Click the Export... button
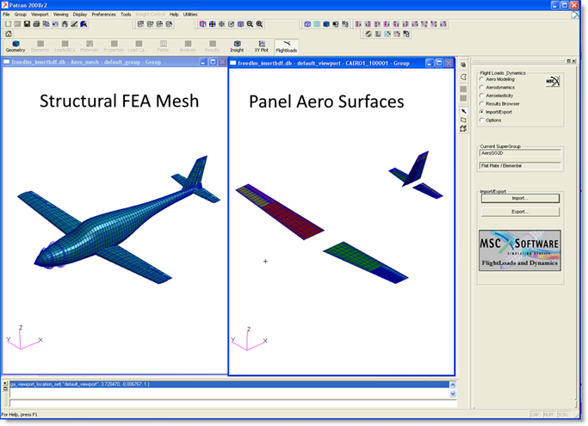This screenshot has height=426, width=588. (x=520, y=211)
